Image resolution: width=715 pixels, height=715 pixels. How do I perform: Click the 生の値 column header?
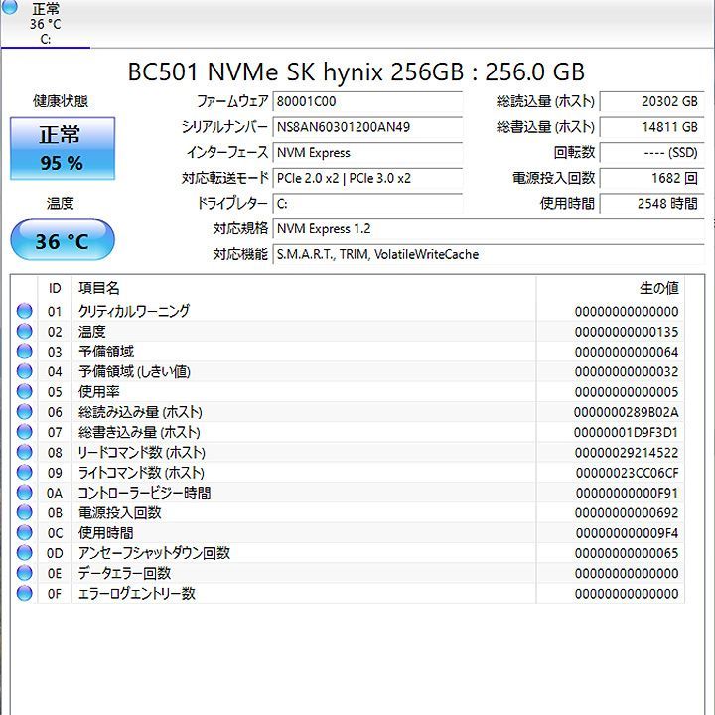pos(611,288)
